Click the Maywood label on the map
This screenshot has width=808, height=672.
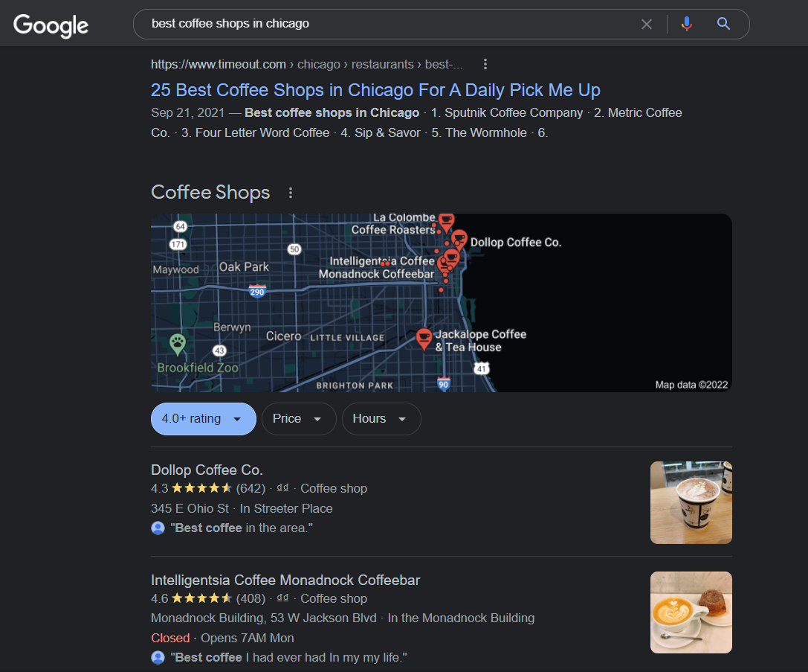point(175,269)
